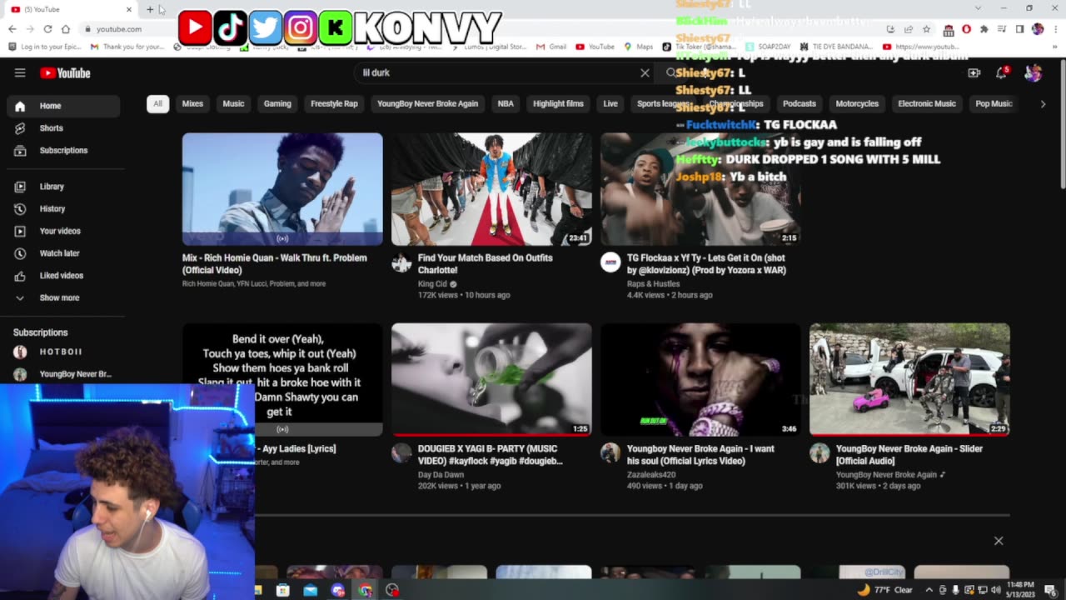Open the Find Your Match Based On Outfits thumbnail

[x=491, y=189]
